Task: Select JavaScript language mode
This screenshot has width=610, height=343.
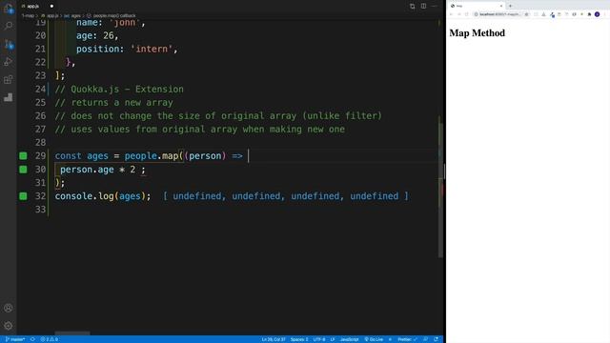Action: coord(350,339)
